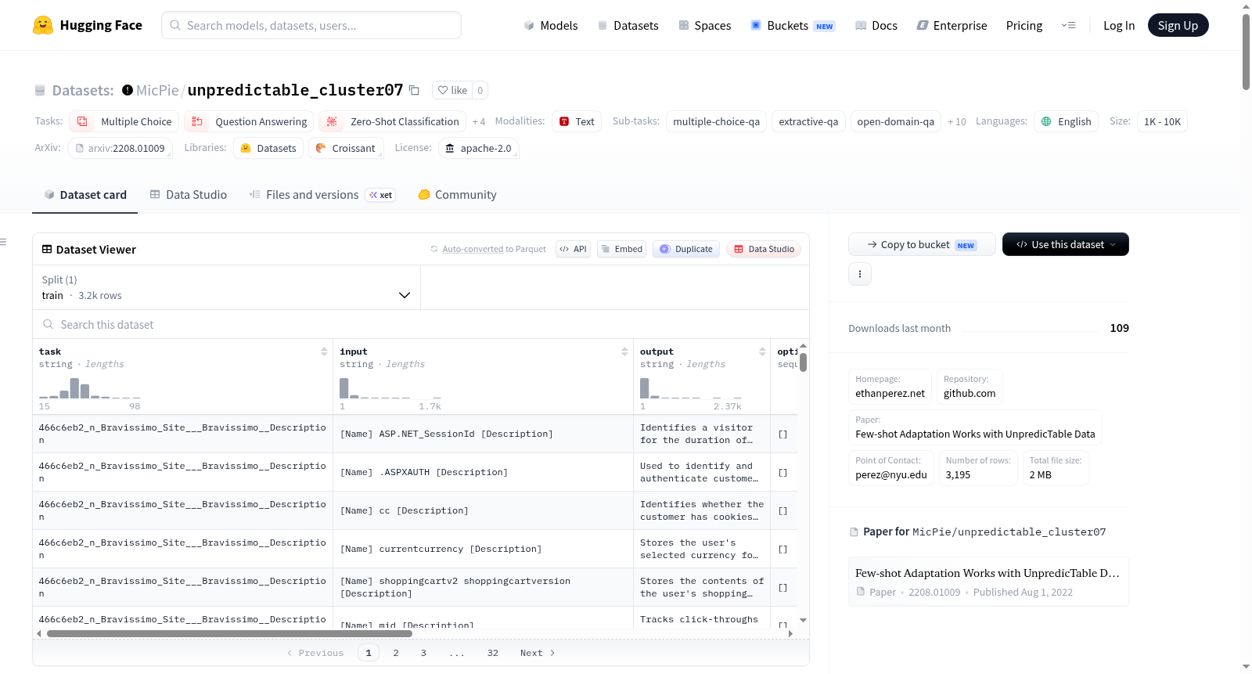The height and width of the screenshot is (674, 1252).
Task: Click the table horizontal scrollbar
Action: 229,633
